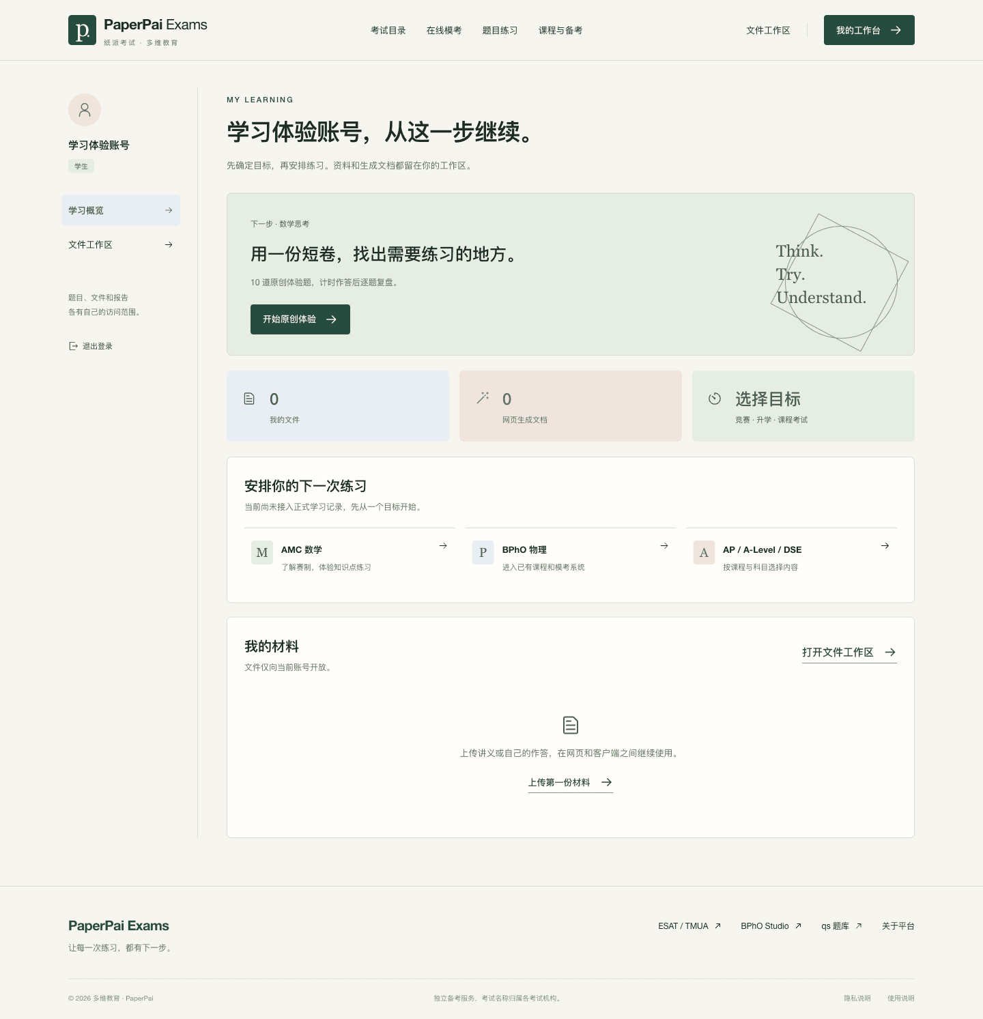983x1019 pixels.
Task: Start 开始原创体验 short quiz
Action: click(300, 319)
